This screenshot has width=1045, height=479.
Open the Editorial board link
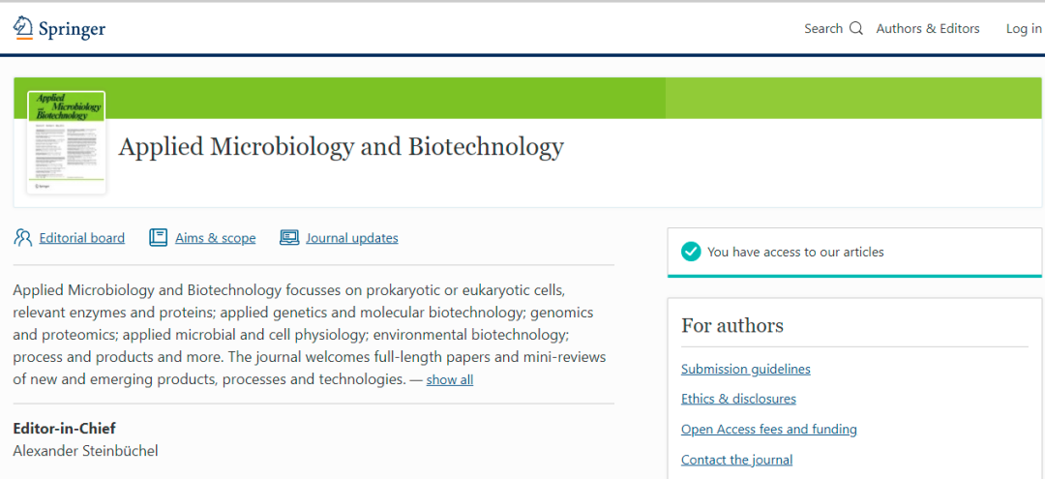(82, 238)
